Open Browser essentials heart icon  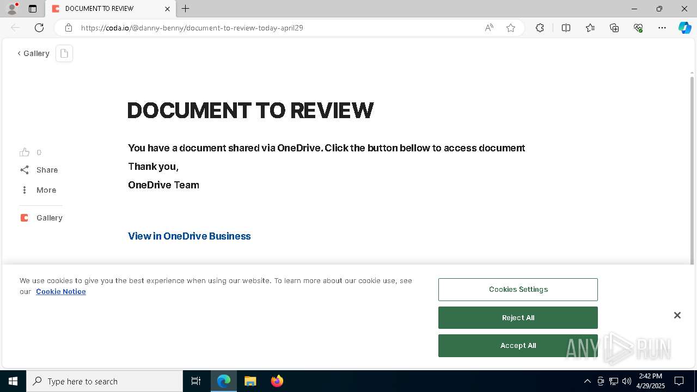click(638, 28)
